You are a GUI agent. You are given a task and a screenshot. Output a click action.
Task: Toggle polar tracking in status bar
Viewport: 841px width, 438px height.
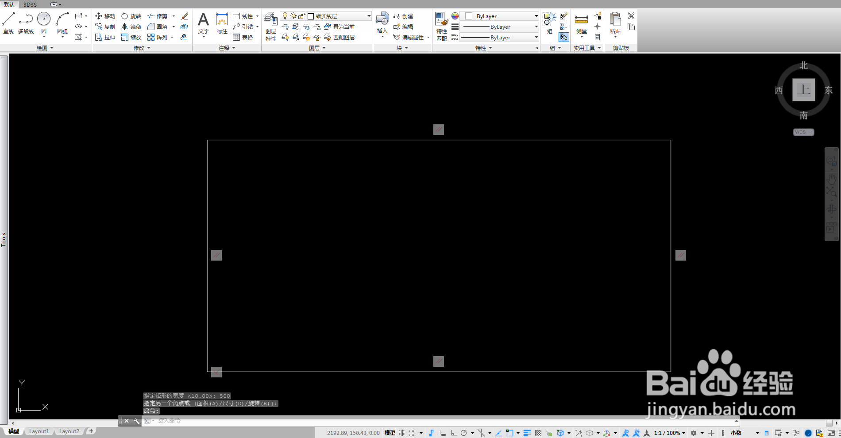click(x=464, y=433)
